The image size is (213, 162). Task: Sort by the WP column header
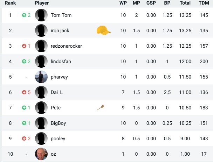click(x=123, y=3)
